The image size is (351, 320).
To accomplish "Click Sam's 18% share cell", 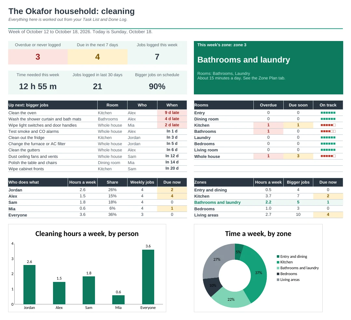I will point(112,202).
